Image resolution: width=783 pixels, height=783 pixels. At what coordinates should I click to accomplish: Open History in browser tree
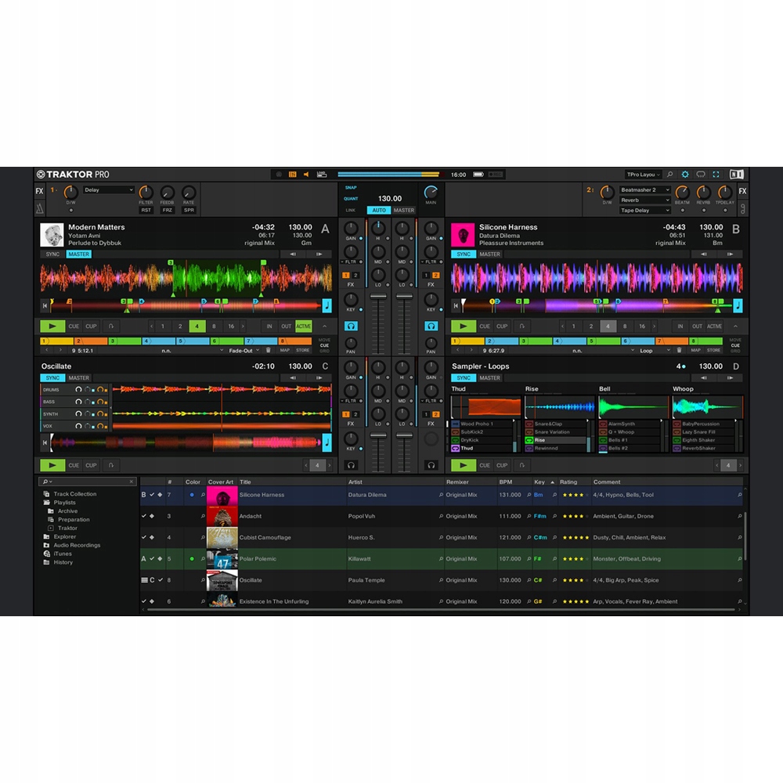coord(63,562)
